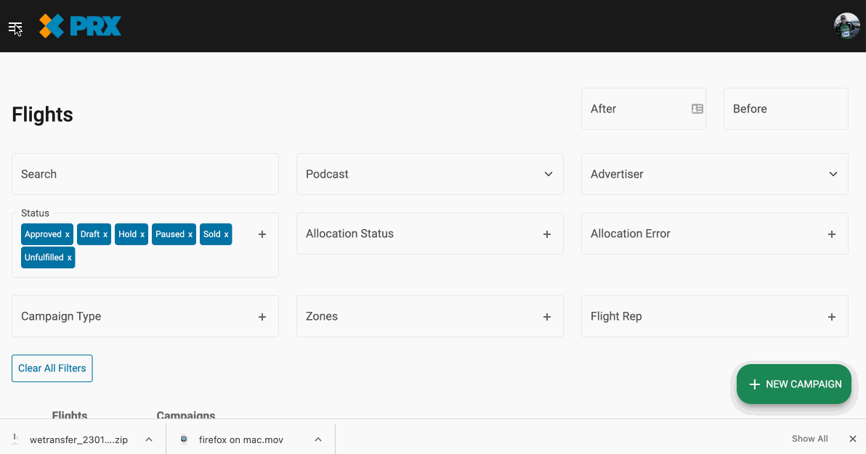
Task: Open the hamburger navigation menu
Action: tap(15, 28)
